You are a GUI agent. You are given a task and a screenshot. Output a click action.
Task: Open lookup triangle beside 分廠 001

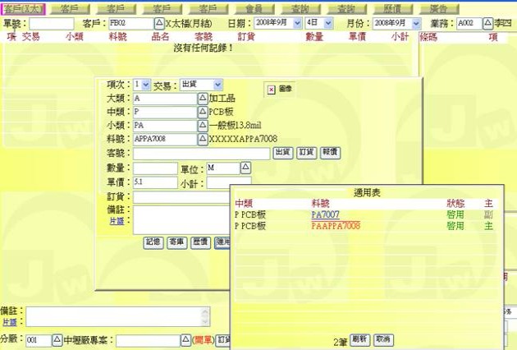pos(57,339)
